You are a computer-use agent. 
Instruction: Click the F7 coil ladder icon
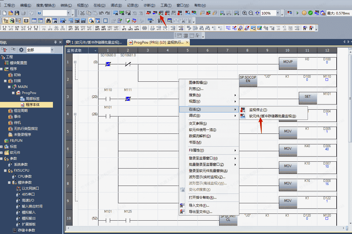(x=30, y=28)
